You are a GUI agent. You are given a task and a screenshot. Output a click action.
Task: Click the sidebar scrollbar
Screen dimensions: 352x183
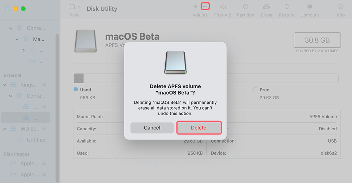point(57,107)
